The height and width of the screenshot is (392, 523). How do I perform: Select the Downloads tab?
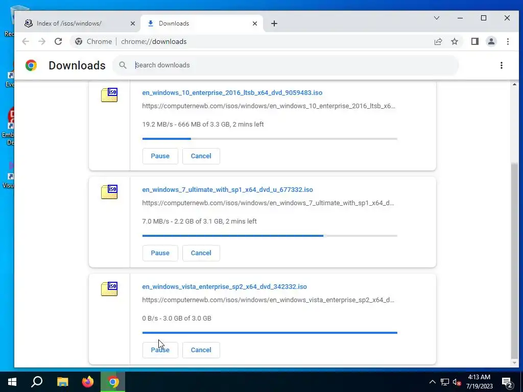[202, 23]
